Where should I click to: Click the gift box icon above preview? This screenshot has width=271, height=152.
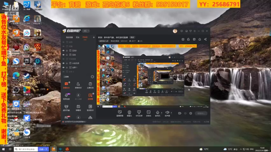tap(183, 39)
